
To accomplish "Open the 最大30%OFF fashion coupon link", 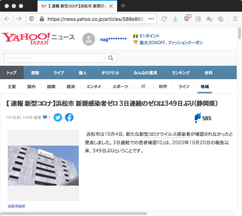I will point(171,42).
